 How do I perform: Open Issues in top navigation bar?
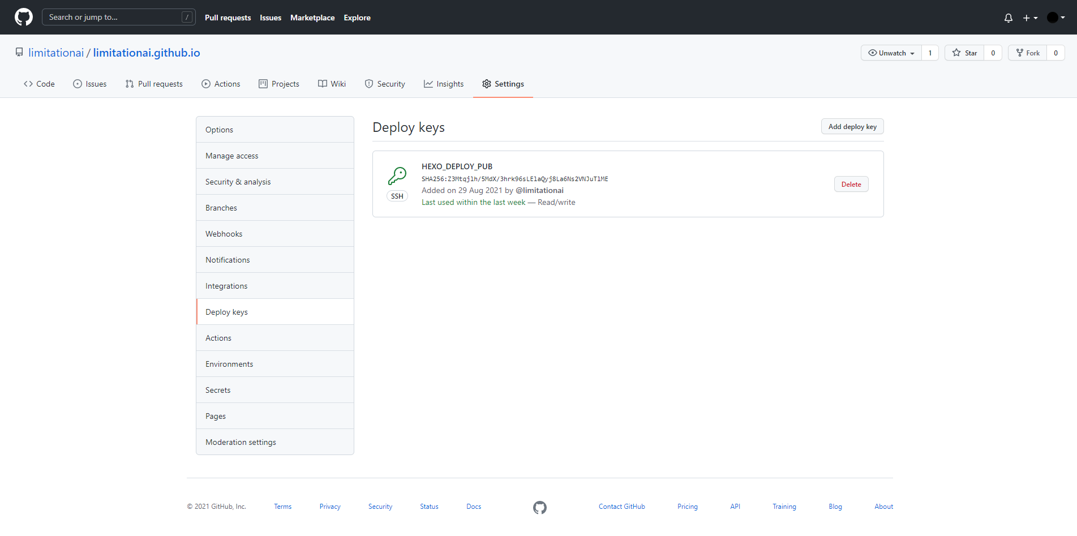pos(271,18)
